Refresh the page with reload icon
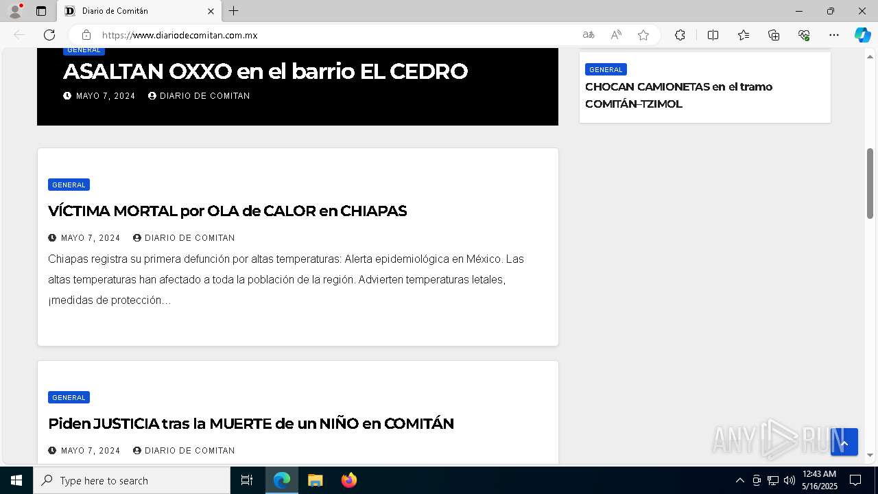 (49, 35)
